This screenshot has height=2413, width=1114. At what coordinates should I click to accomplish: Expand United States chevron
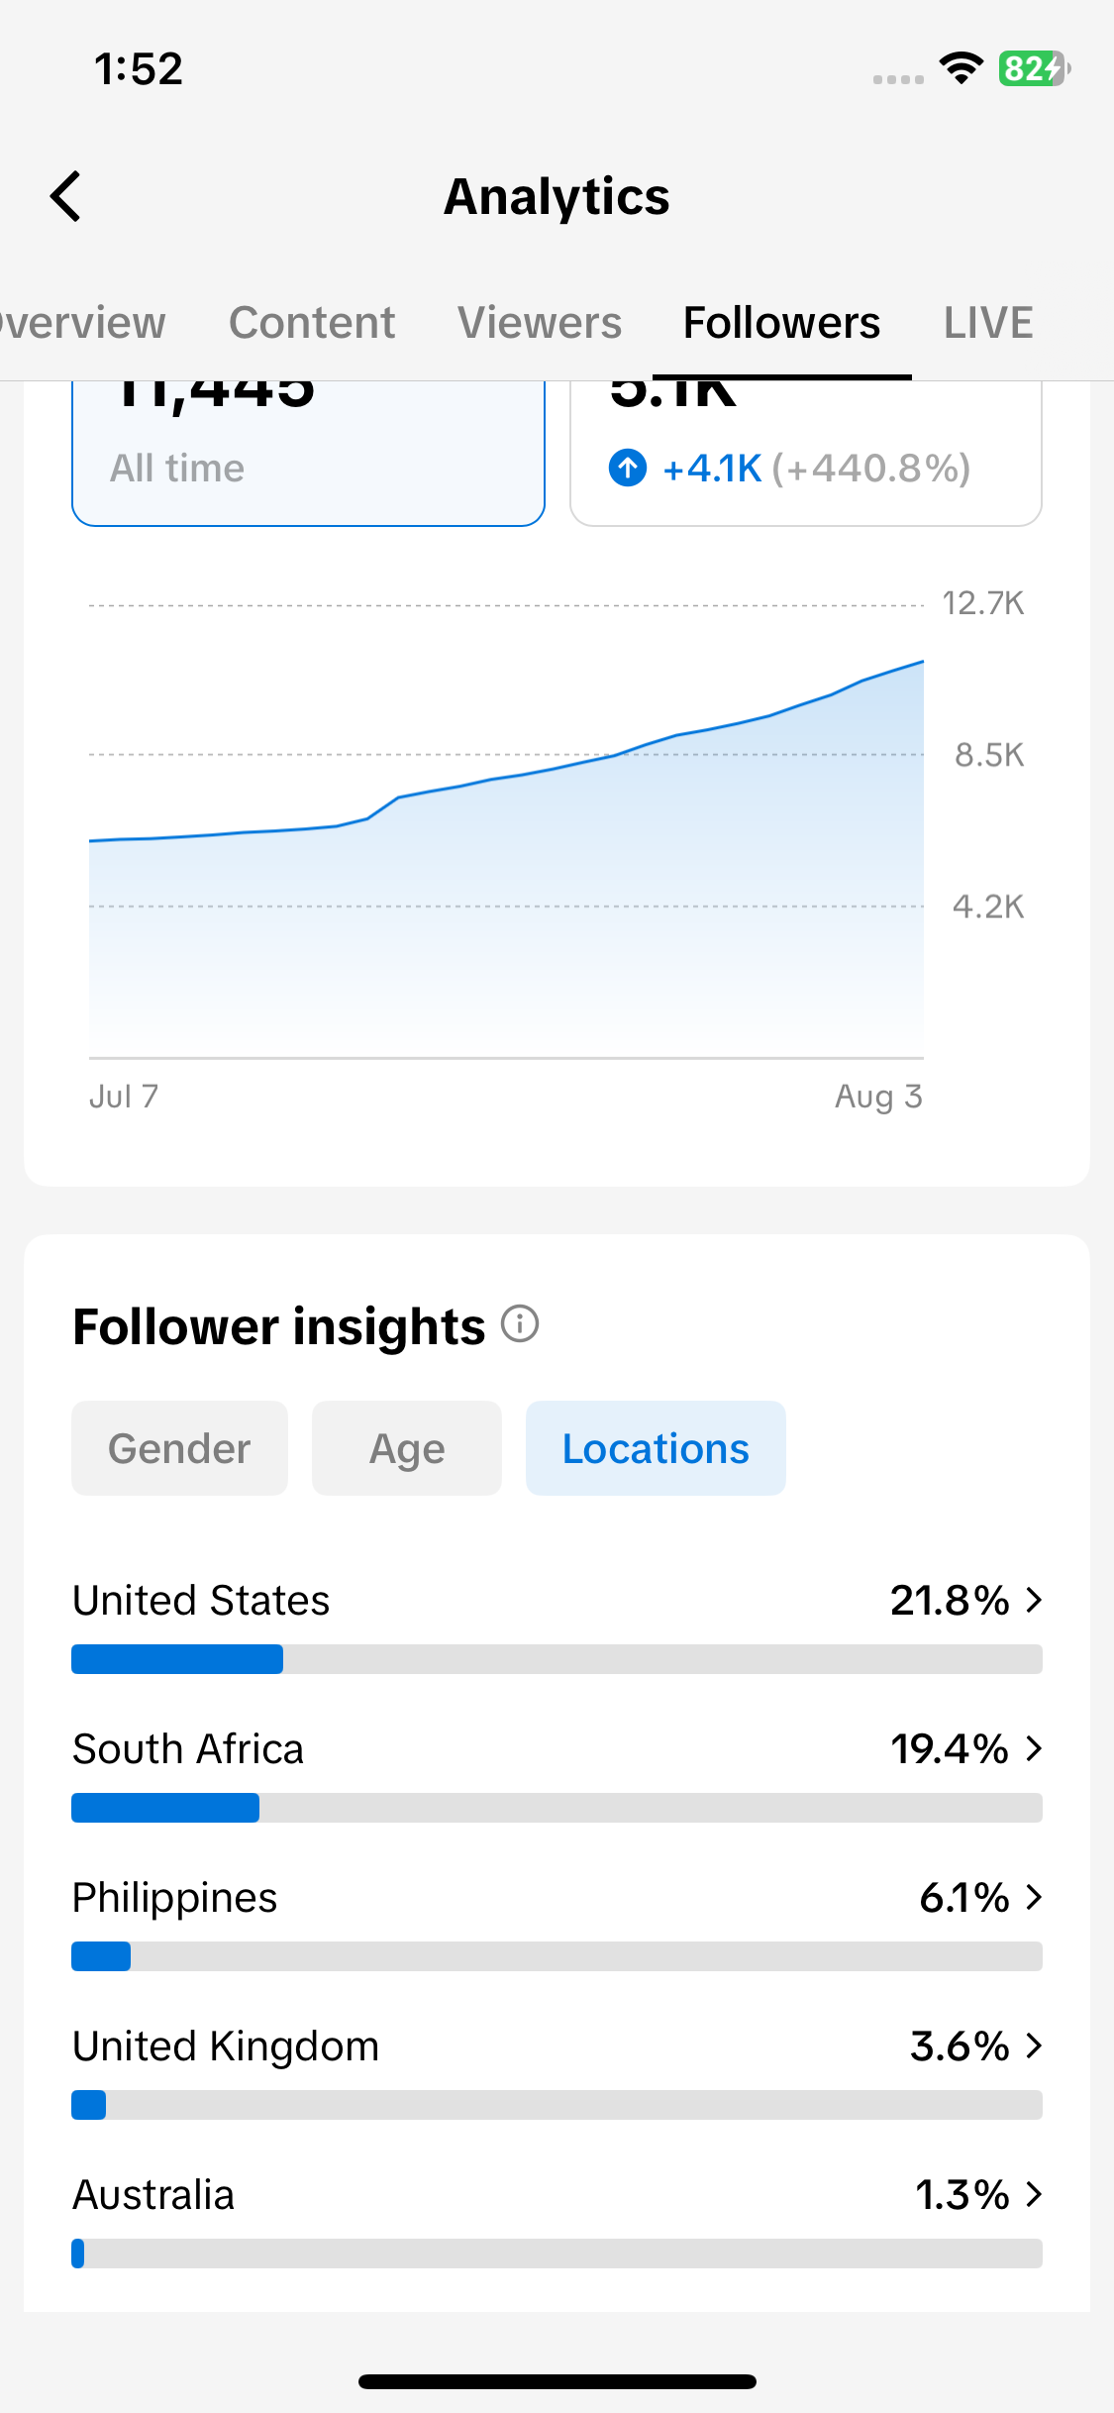[x=1035, y=1600]
